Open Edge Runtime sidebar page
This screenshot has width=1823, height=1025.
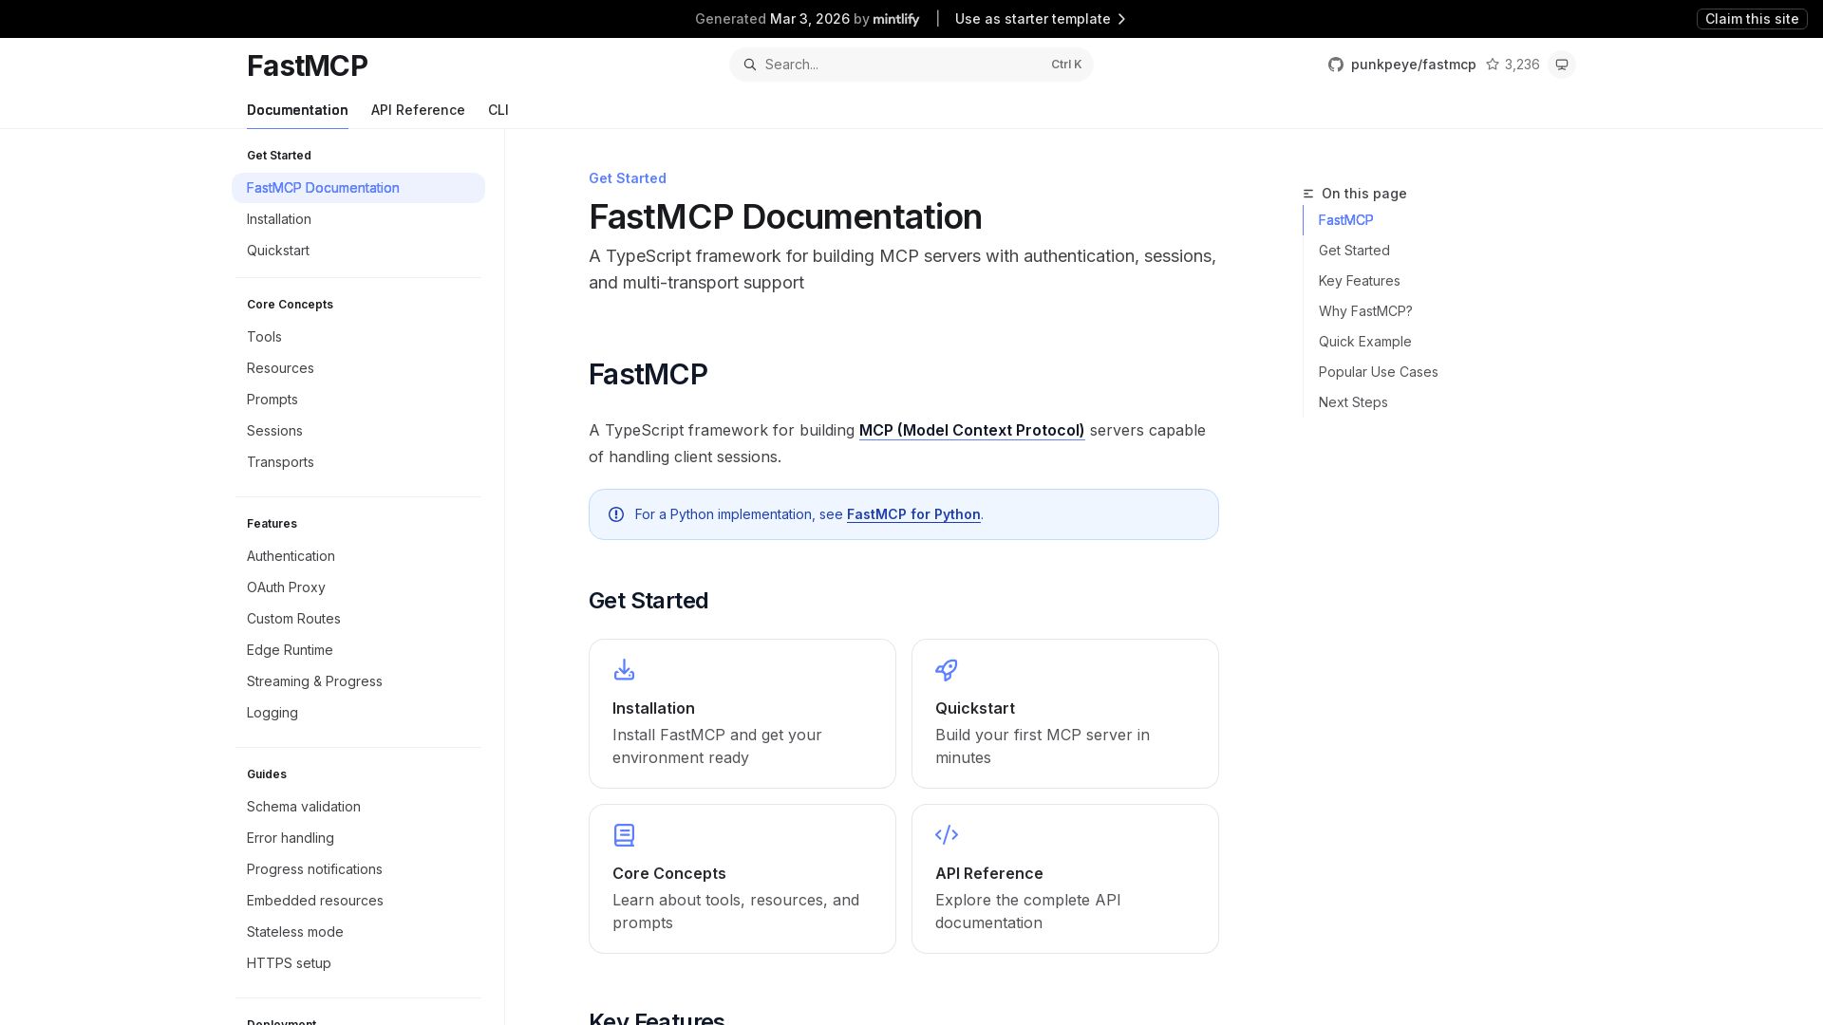[358, 650]
